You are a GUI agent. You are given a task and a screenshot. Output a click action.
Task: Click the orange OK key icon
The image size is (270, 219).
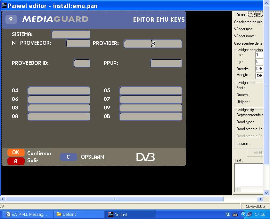tap(16, 152)
